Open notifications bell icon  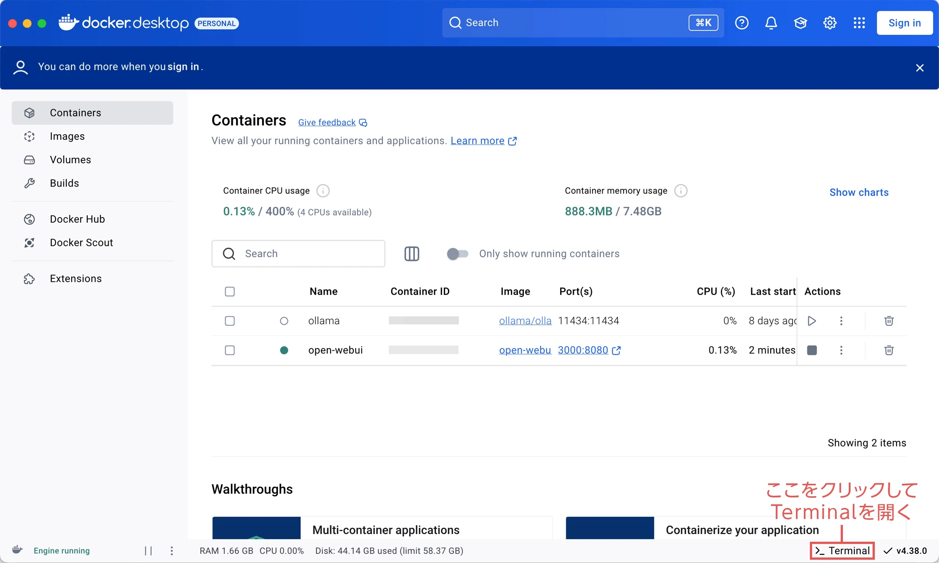771,23
